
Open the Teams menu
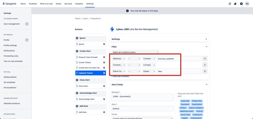click(59, 4)
